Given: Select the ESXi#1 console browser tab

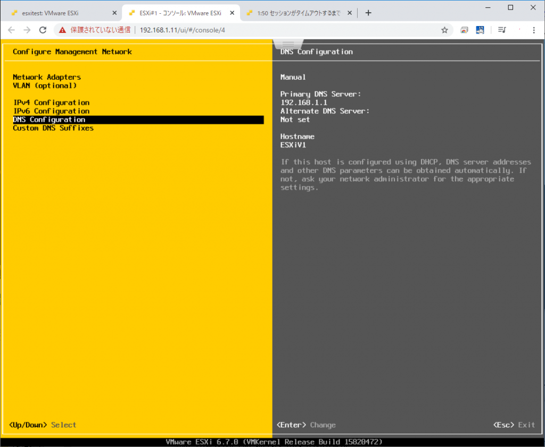Looking at the screenshot, I should coord(181,13).
